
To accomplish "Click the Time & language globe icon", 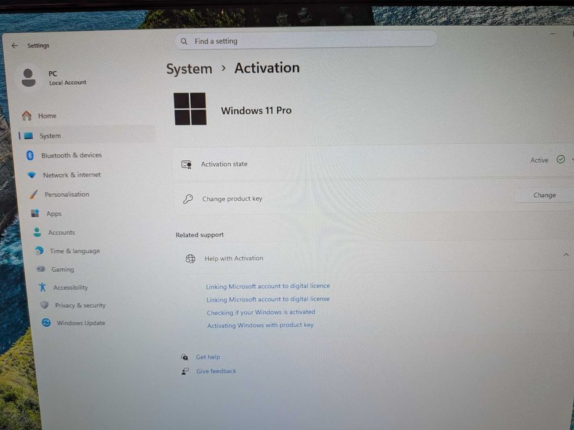I will pos(39,251).
